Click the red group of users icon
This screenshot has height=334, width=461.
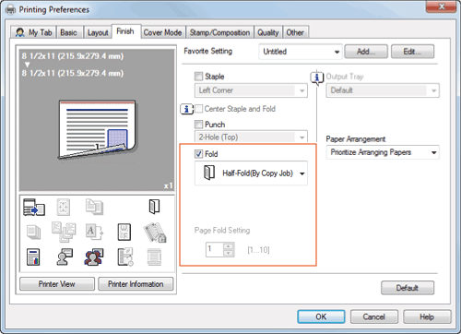click(x=94, y=256)
